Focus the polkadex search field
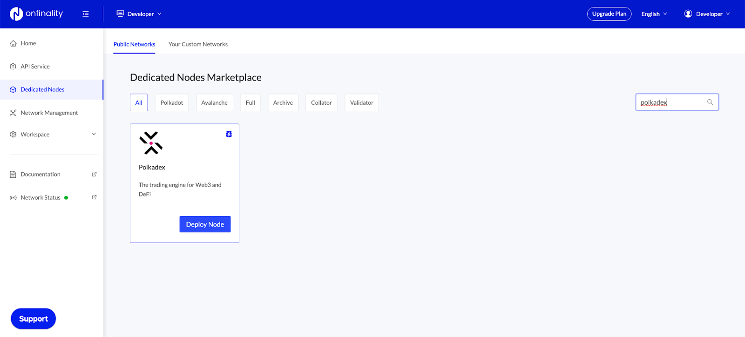The image size is (745, 337). 670,102
